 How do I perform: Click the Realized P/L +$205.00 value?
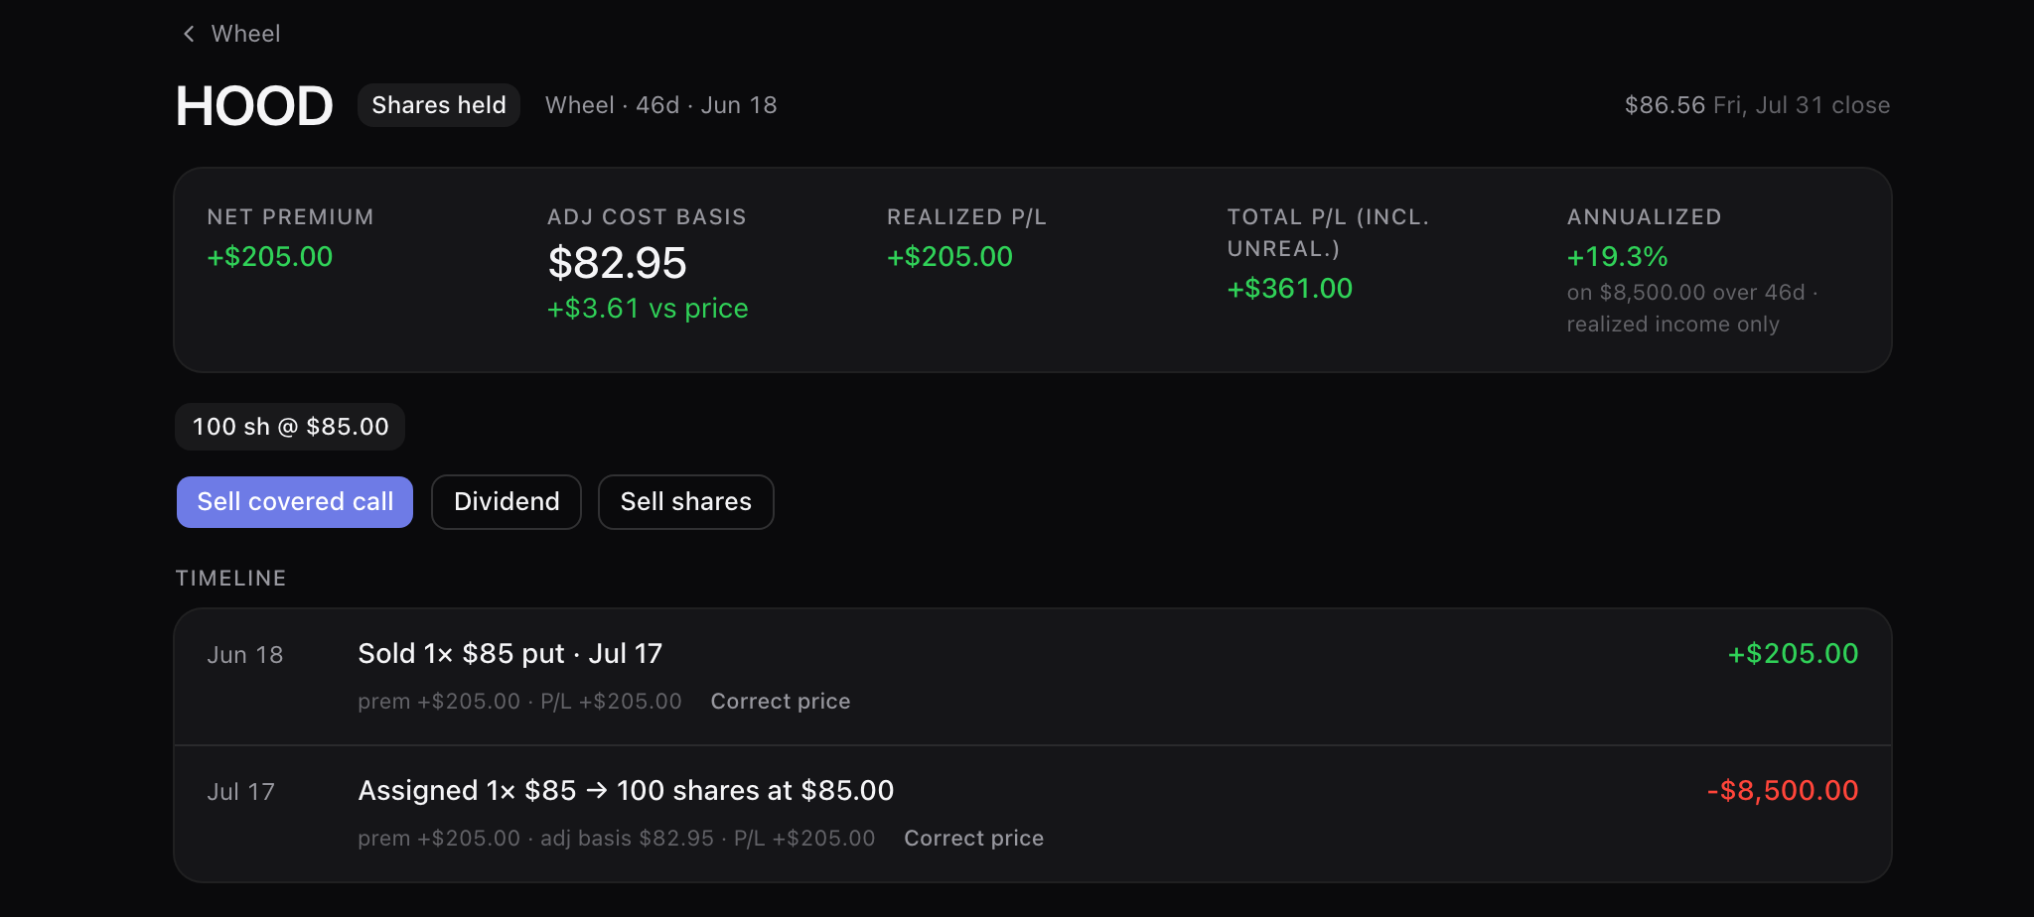coord(949,257)
